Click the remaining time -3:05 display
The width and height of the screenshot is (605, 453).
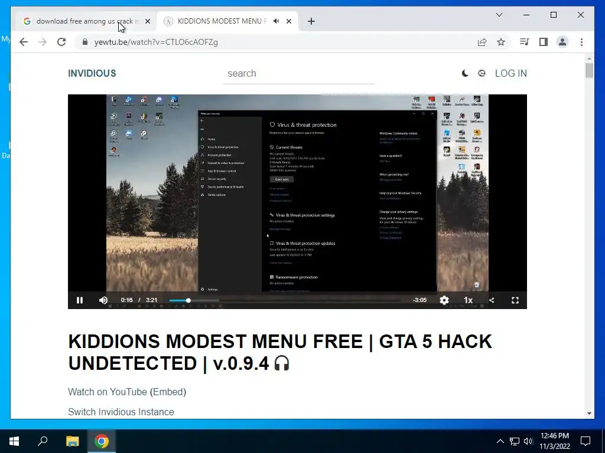pos(420,300)
